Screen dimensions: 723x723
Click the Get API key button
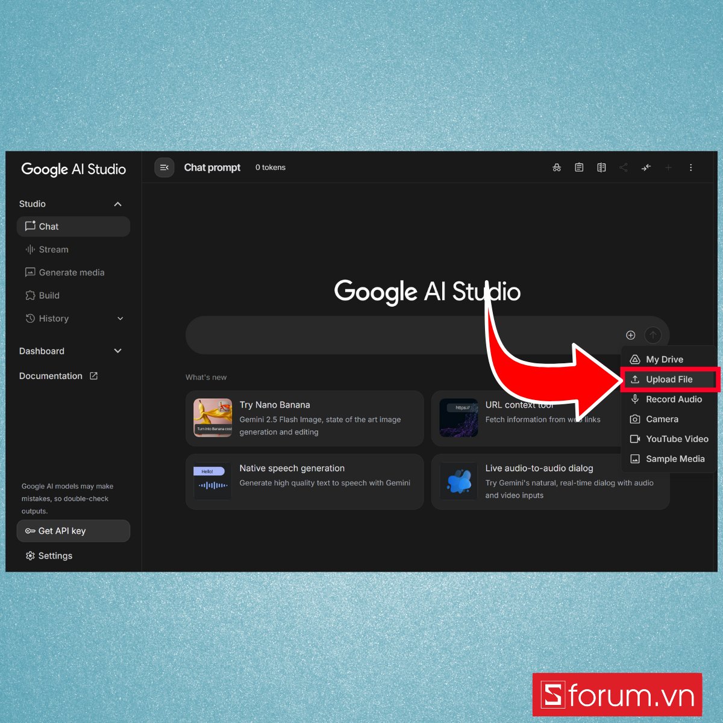click(x=74, y=531)
